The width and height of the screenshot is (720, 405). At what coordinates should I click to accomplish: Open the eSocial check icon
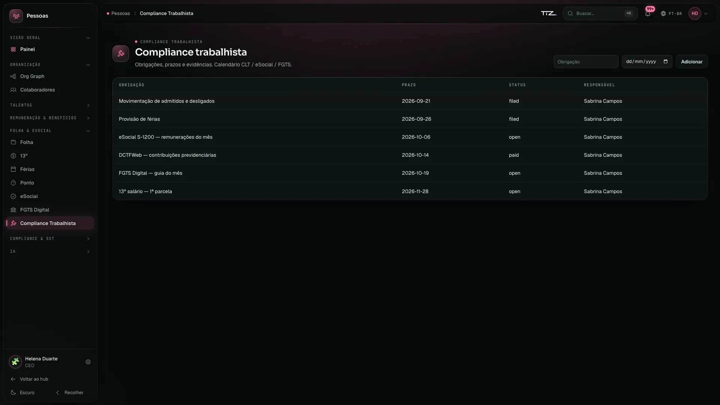(13, 196)
